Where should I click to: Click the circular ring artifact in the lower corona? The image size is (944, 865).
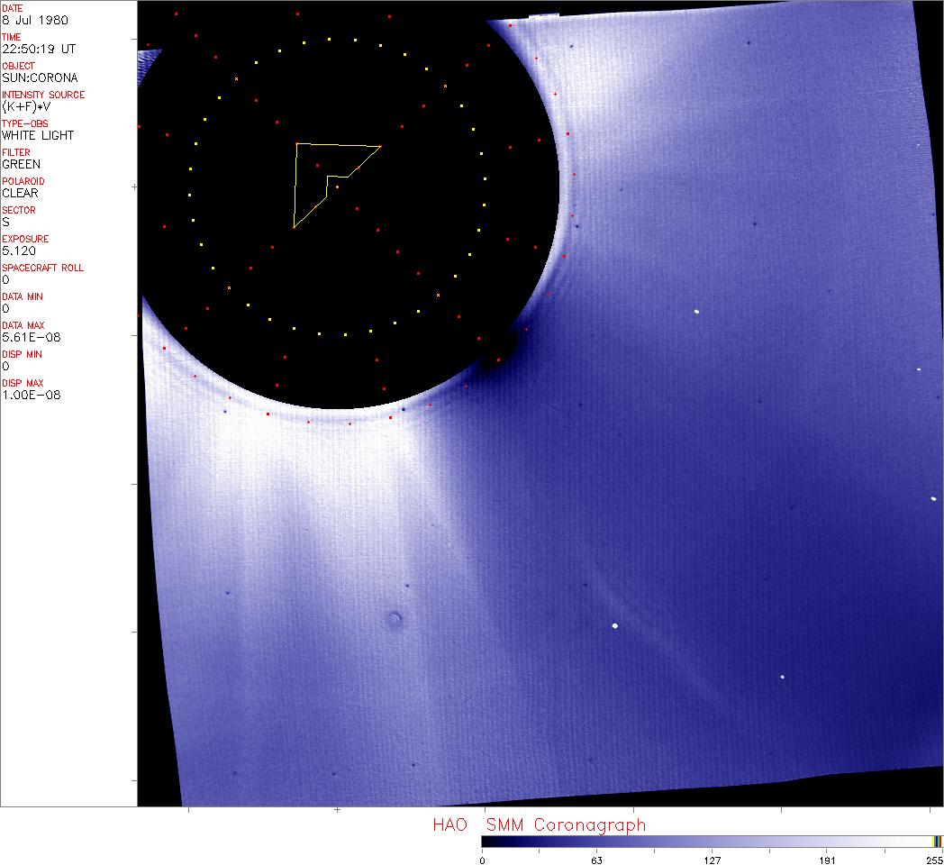point(394,619)
